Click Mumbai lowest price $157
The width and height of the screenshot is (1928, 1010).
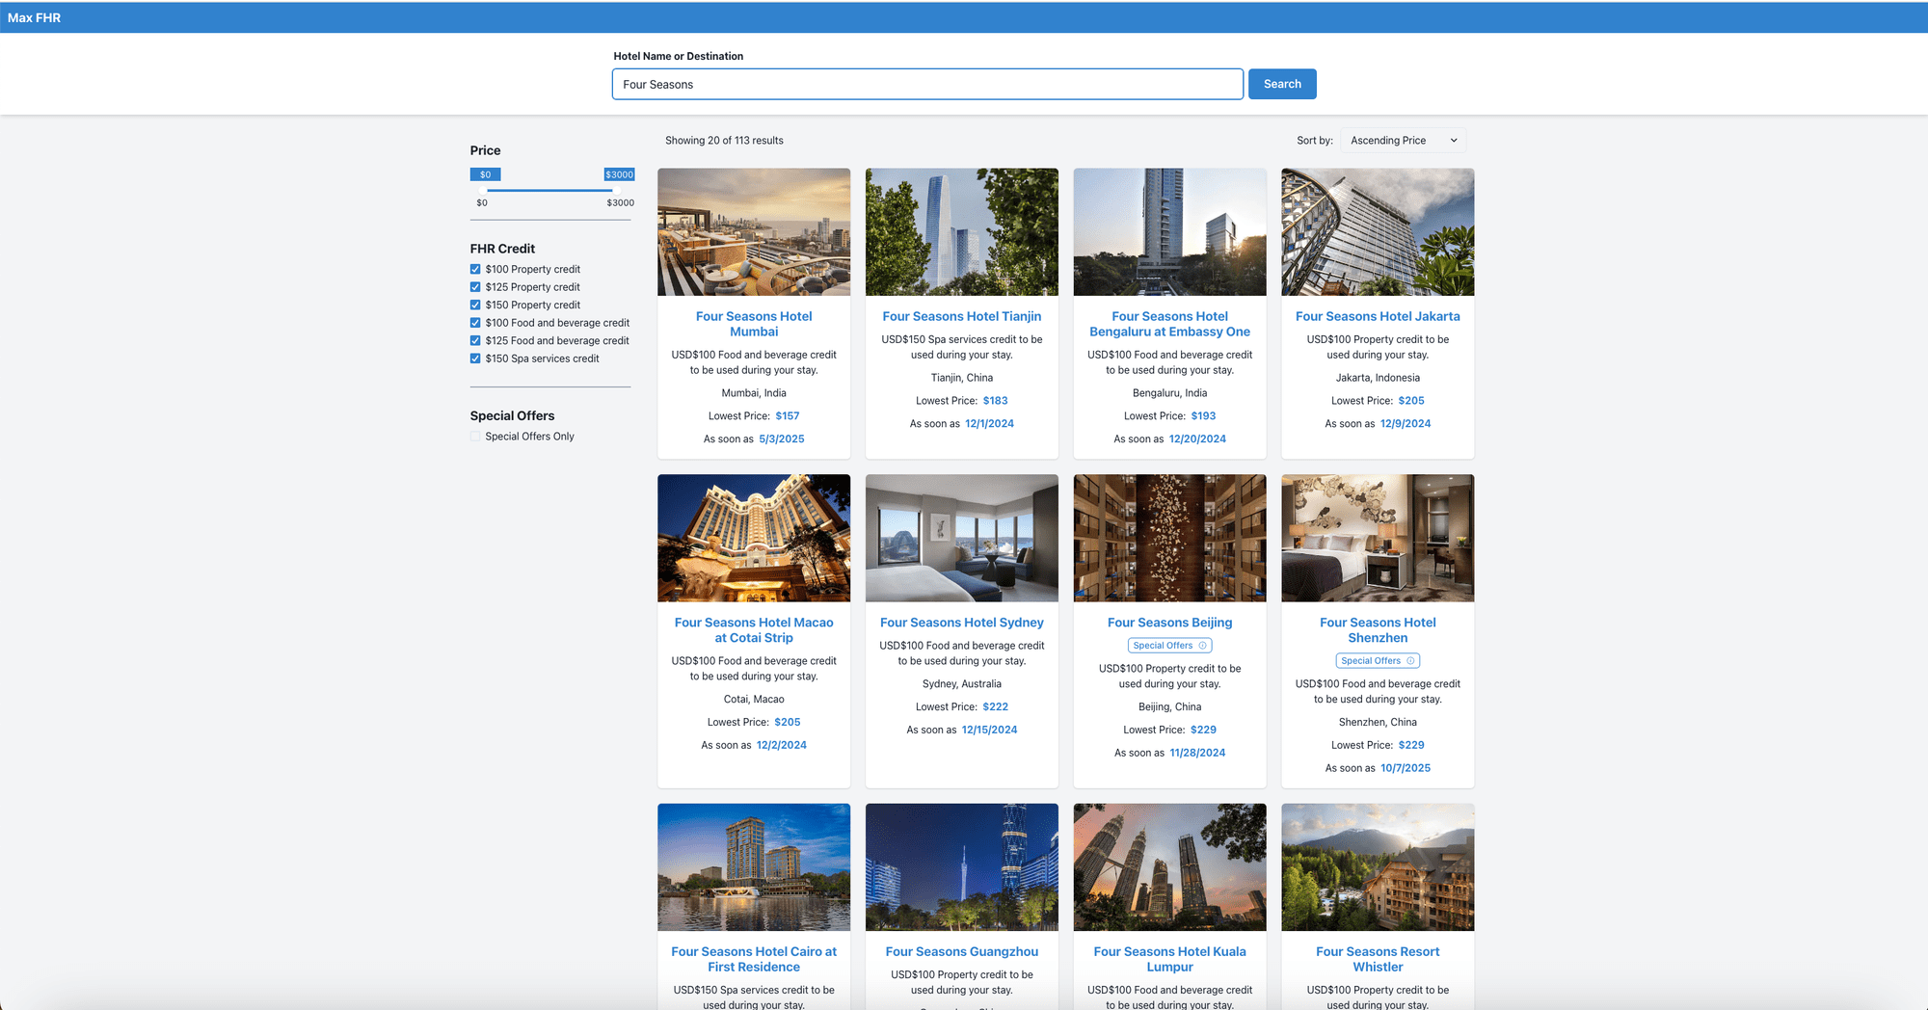click(788, 416)
